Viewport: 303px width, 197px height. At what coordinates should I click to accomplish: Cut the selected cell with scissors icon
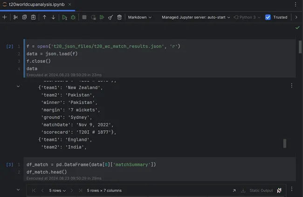[15, 17]
